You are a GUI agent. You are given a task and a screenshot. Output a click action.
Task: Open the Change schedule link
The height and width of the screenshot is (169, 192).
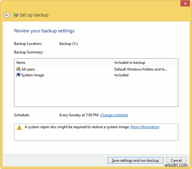[x=114, y=115]
